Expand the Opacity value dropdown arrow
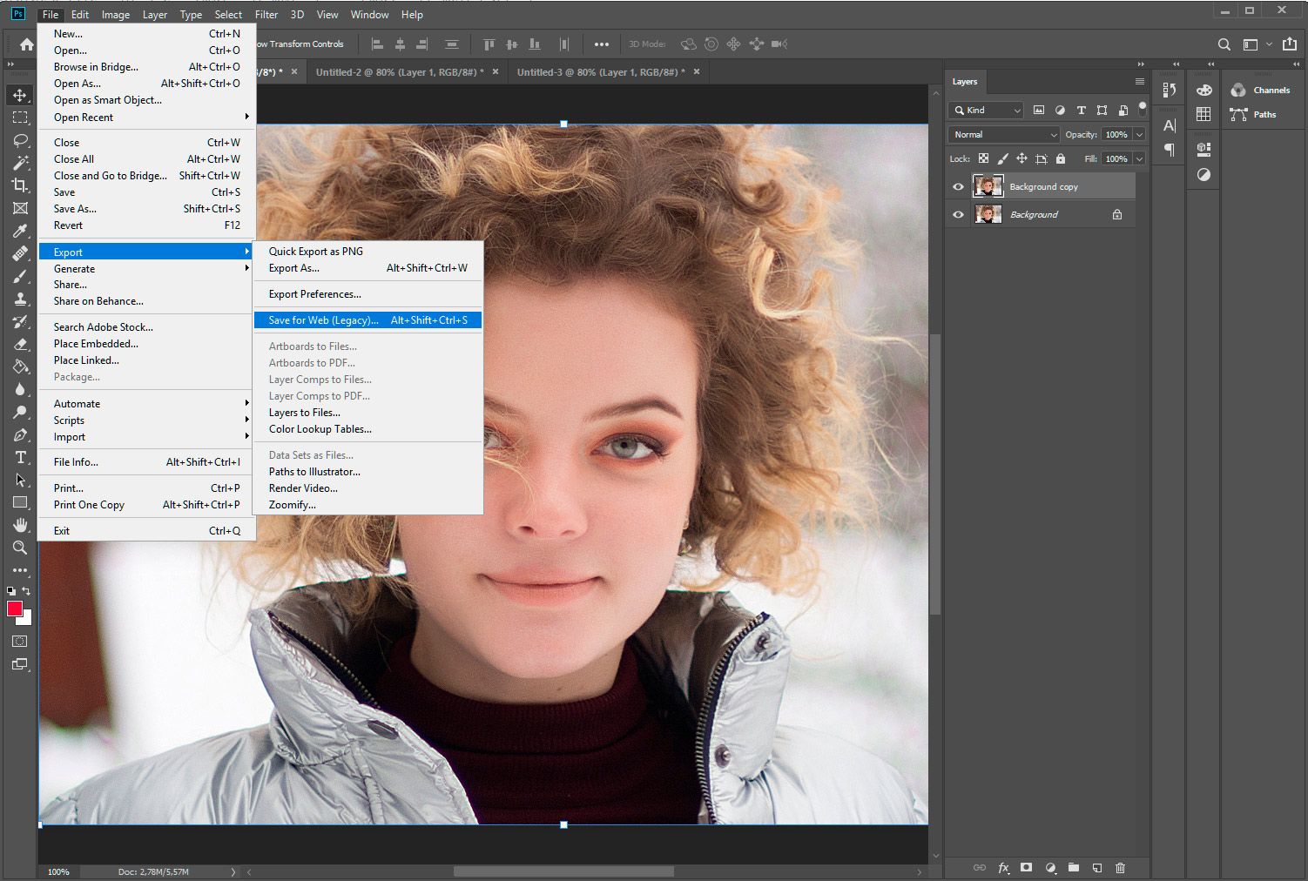This screenshot has width=1308, height=881. (1139, 135)
